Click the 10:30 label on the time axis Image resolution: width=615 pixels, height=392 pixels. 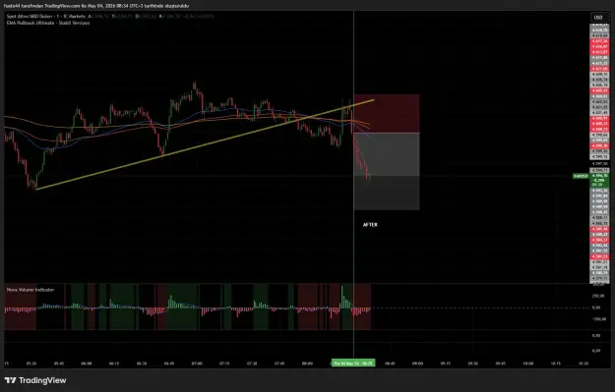point(584,364)
